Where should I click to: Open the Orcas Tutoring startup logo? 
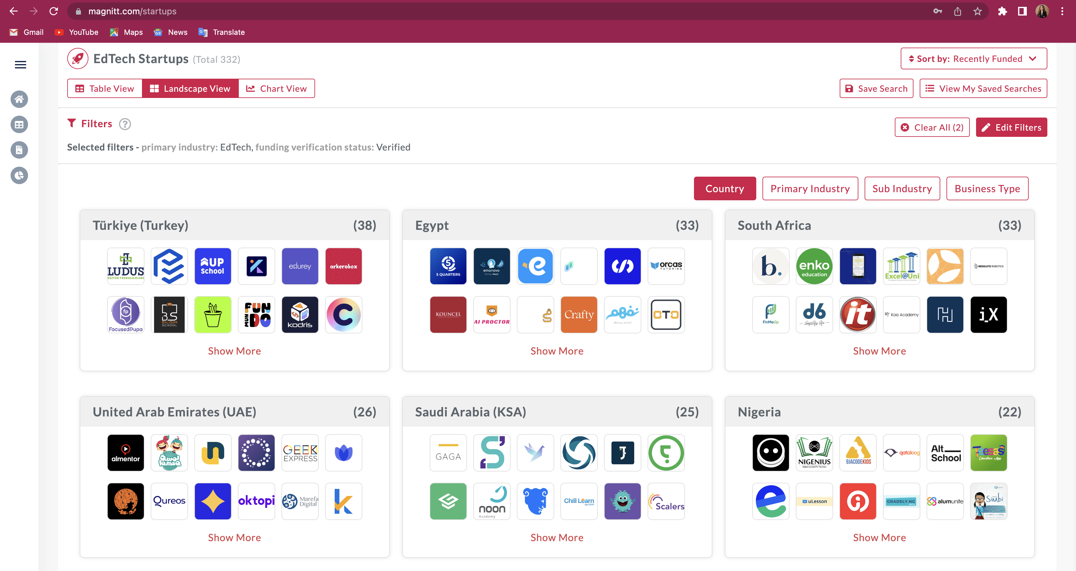[x=666, y=266]
